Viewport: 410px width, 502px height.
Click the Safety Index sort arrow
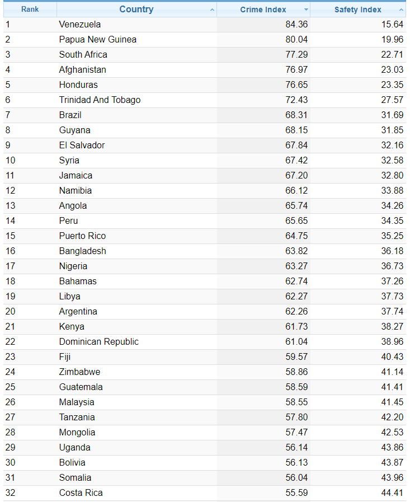[x=401, y=10]
